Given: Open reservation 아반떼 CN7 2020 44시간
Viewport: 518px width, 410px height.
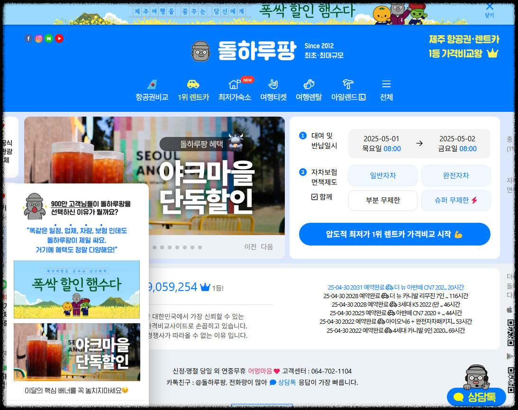Looking at the screenshot, I should (396, 313).
